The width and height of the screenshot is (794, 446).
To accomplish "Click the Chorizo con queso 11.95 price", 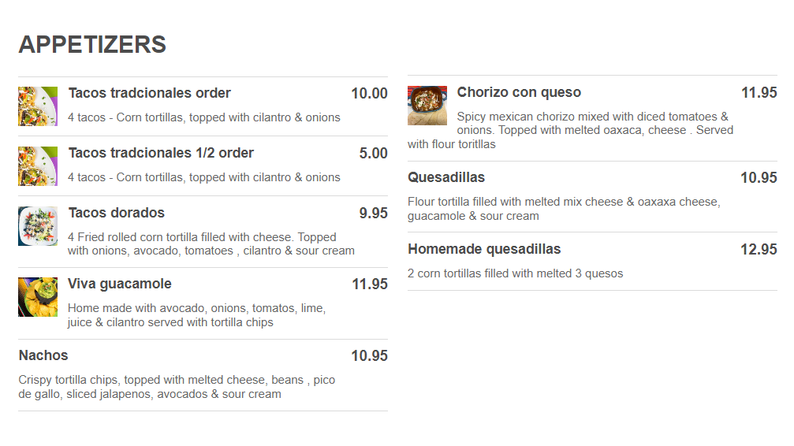I will coord(759,92).
